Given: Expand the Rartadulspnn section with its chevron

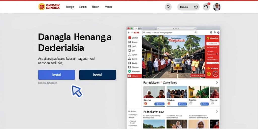Looking at the screenshot, I should (217, 83).
